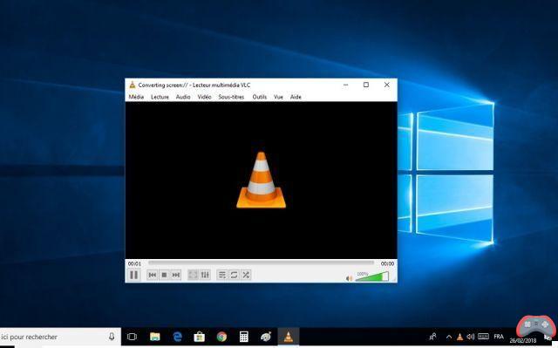Open the Vue menu
This screenshot has height=348, width=558.
pyautogui.click(x=278, y=97)
